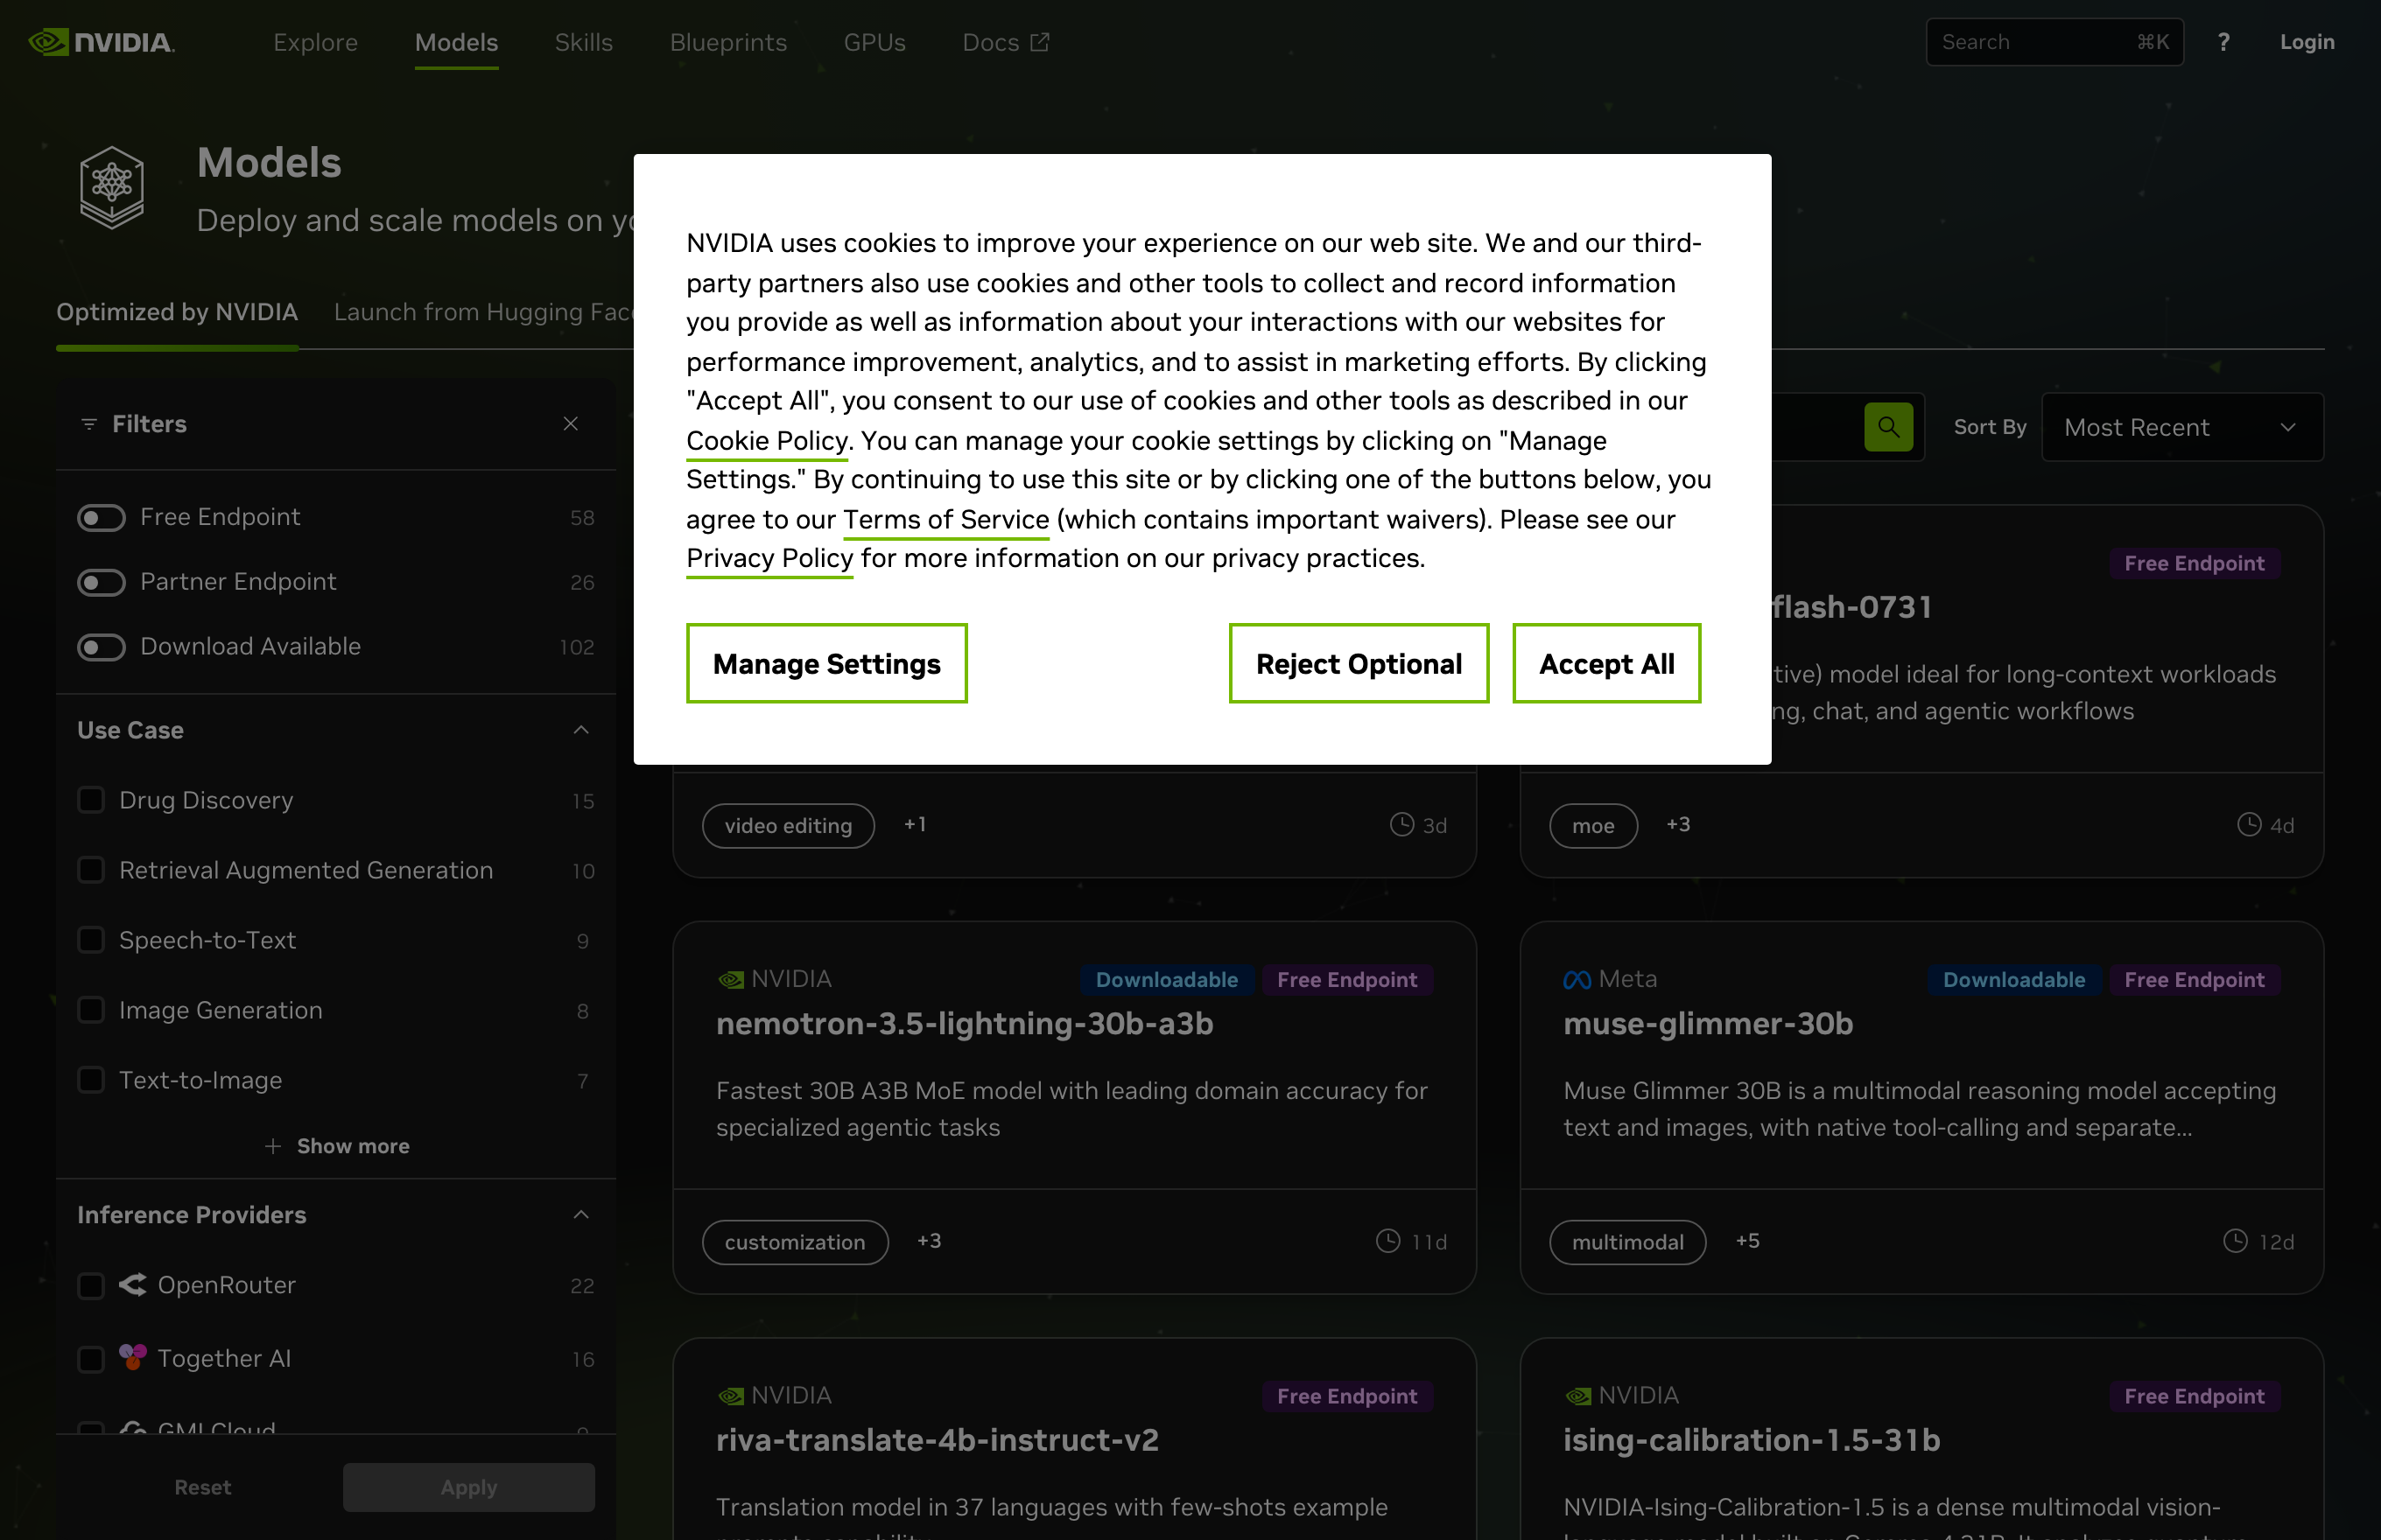Click the Manage Settings button
Viewport: 2381px width, 1540px height.
[826, 663]
